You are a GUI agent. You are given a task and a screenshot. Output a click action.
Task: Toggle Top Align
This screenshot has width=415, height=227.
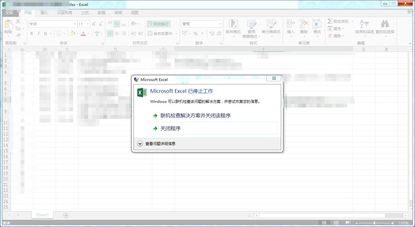[110, 24]
